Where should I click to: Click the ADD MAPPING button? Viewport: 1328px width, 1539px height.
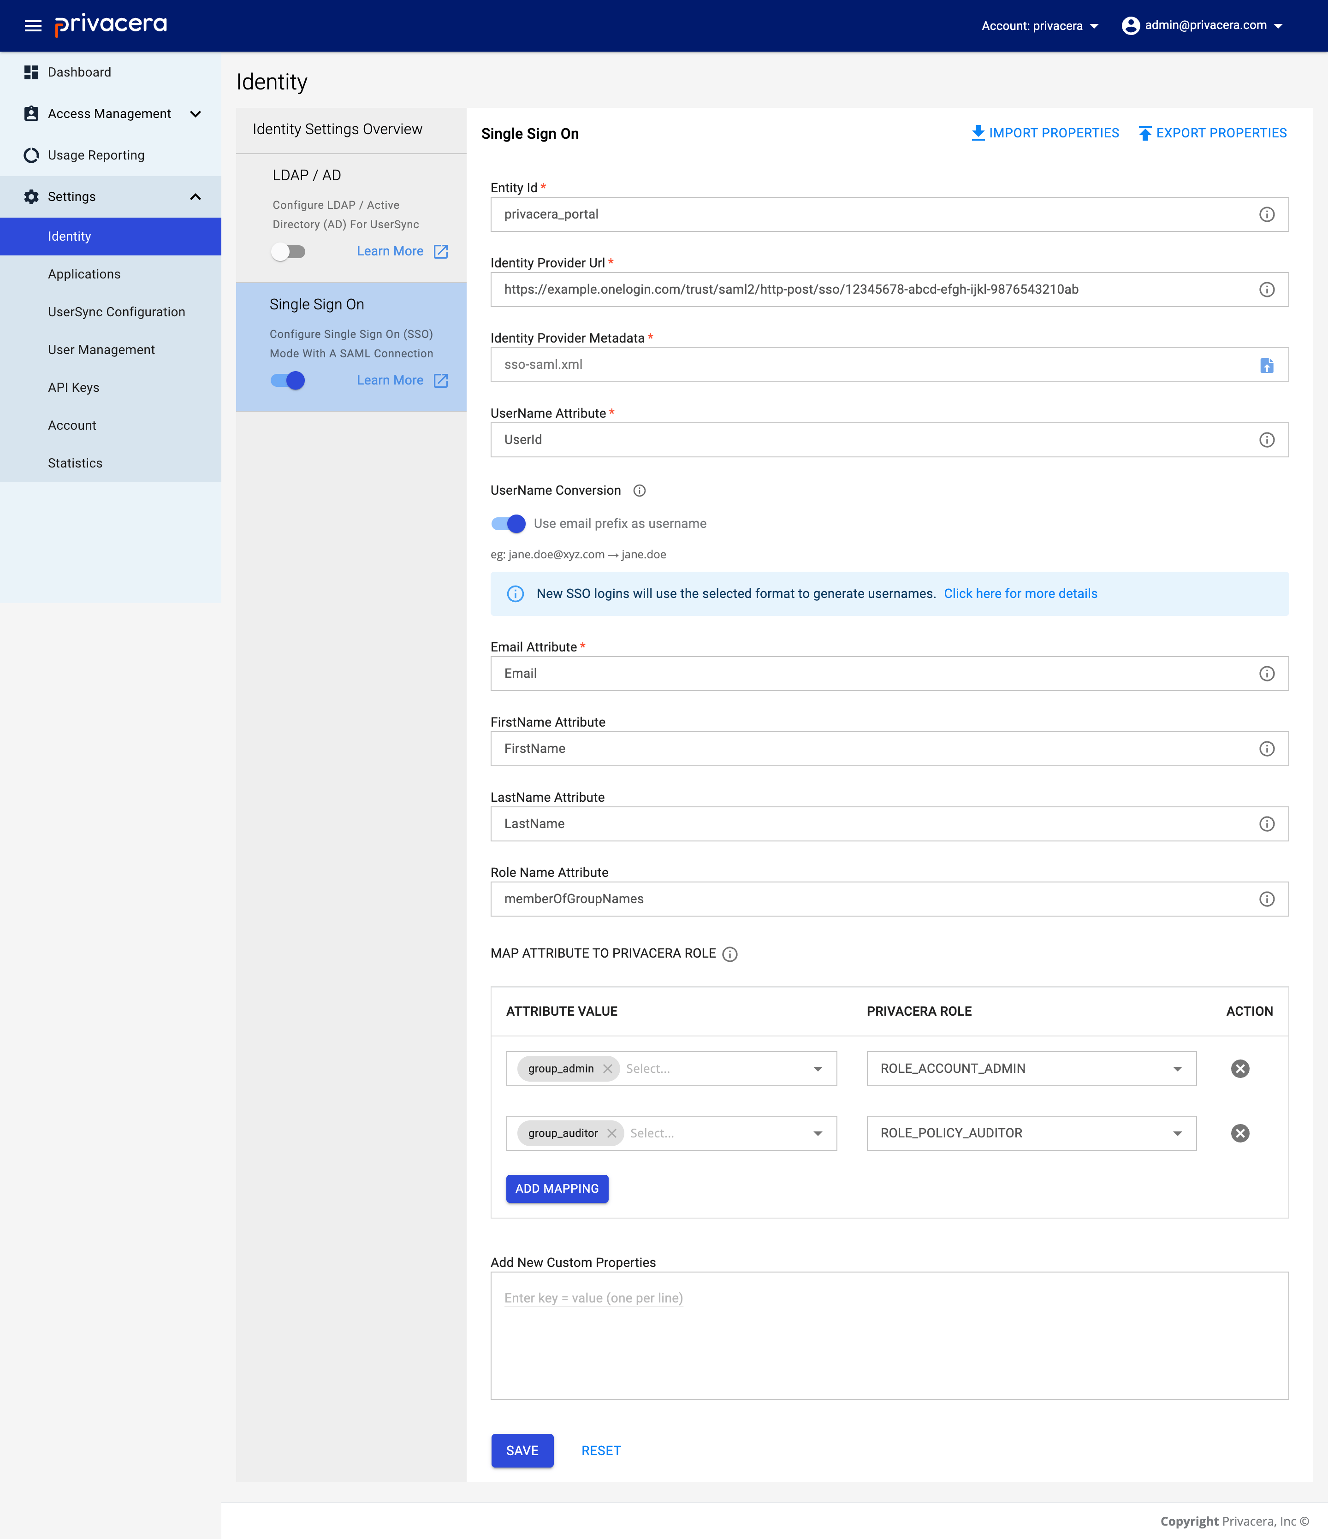tap(557, 1189)
